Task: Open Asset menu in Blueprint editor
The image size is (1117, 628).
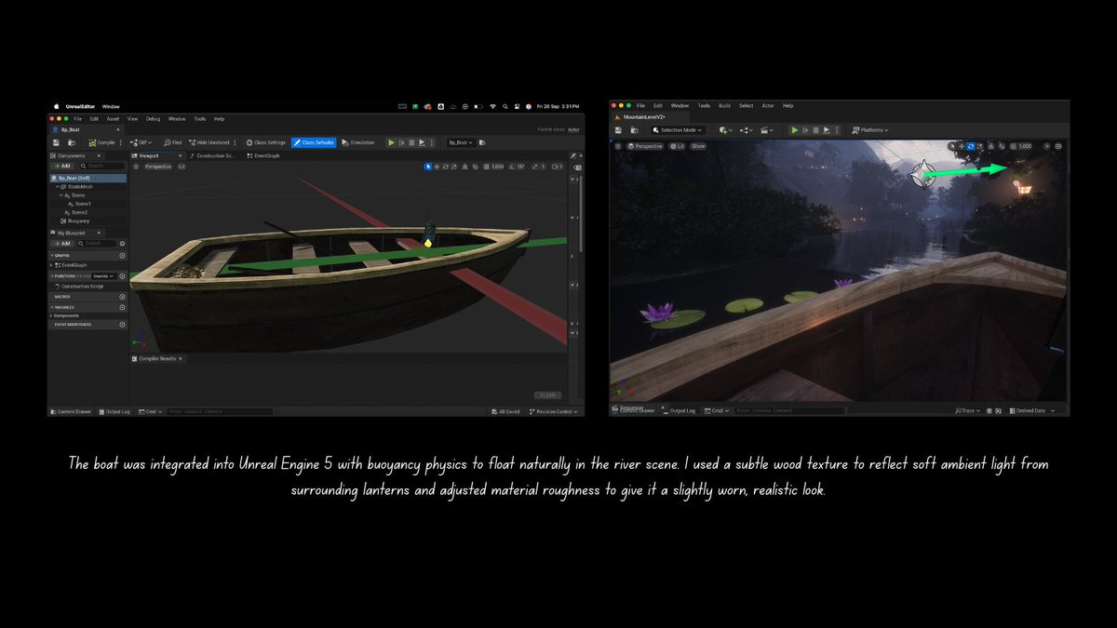Action: (x=113, y=119)
